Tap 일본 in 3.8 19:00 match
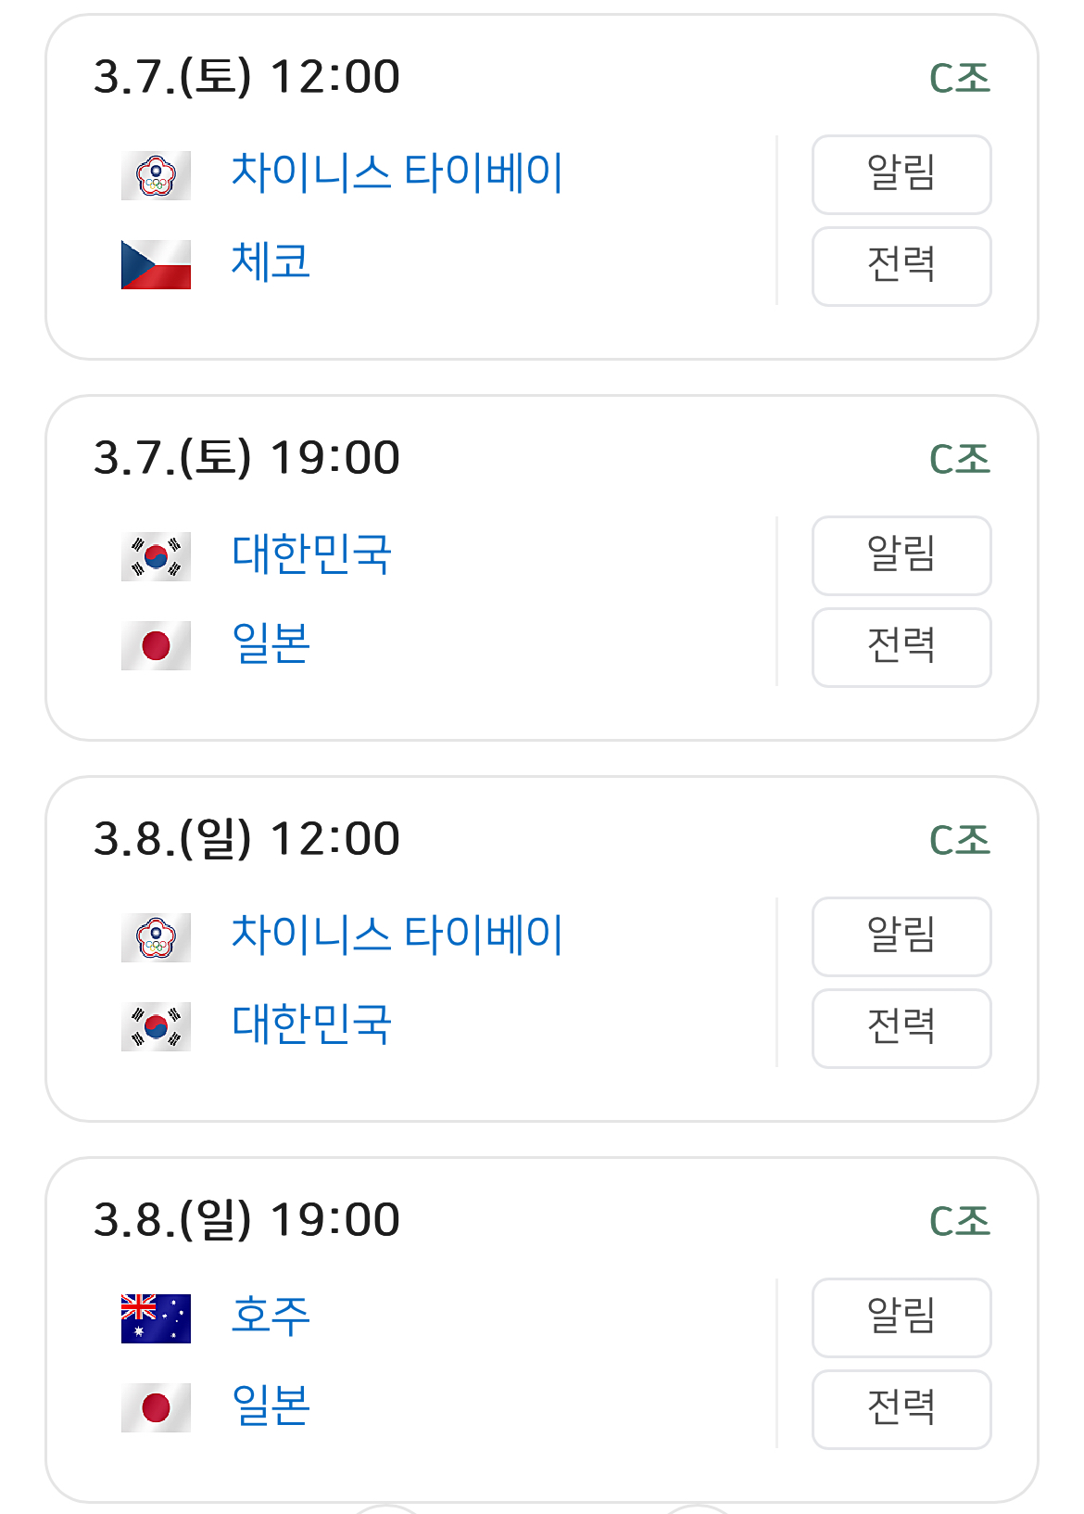The width and height of the screenshot is (1084, 1514). (271, 1406)
